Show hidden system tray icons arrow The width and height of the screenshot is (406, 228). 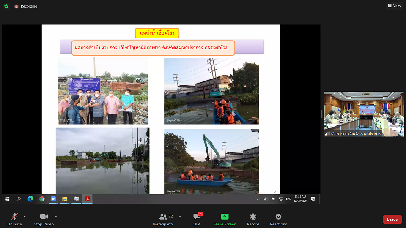pos(258,199)
